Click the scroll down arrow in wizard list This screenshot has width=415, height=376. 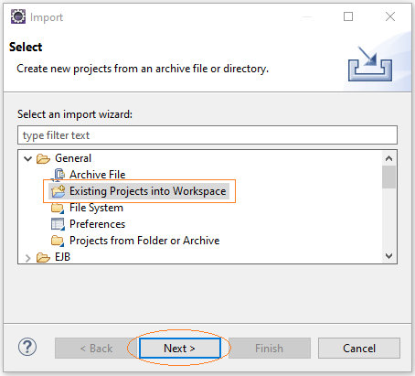coord(388,256)
